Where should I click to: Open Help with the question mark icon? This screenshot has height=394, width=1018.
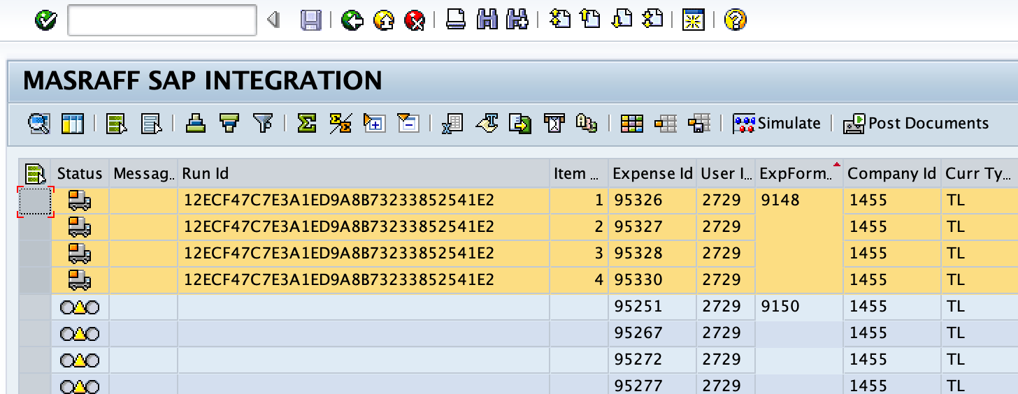(x=735, y=20)
